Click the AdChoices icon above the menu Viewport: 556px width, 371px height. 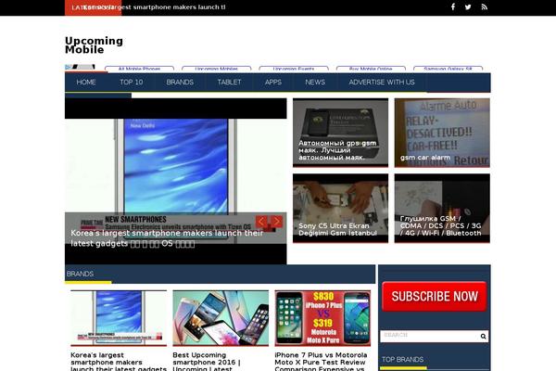[68, 67]
